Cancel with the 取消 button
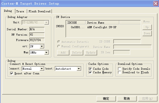This screenshot has width=159, height=103. tap(127, 99)
